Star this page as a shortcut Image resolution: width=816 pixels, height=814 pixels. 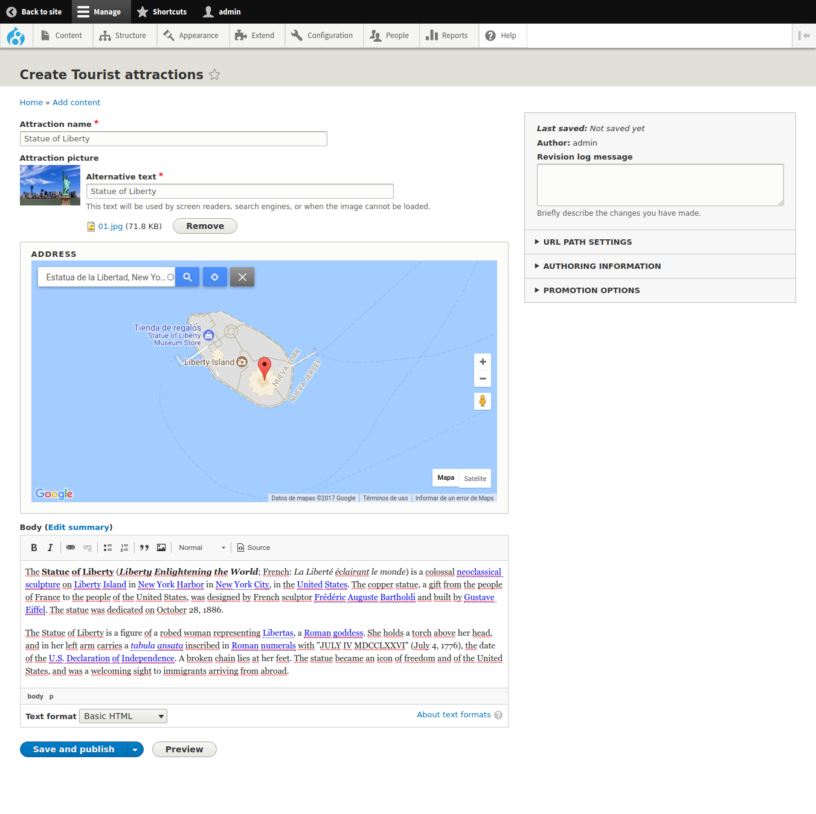tap(214, 75)
